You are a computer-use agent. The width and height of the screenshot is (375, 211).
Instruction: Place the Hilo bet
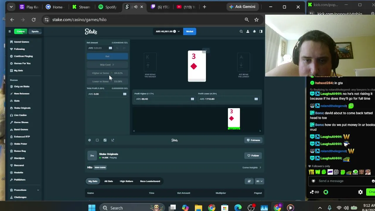click(107, 56)
